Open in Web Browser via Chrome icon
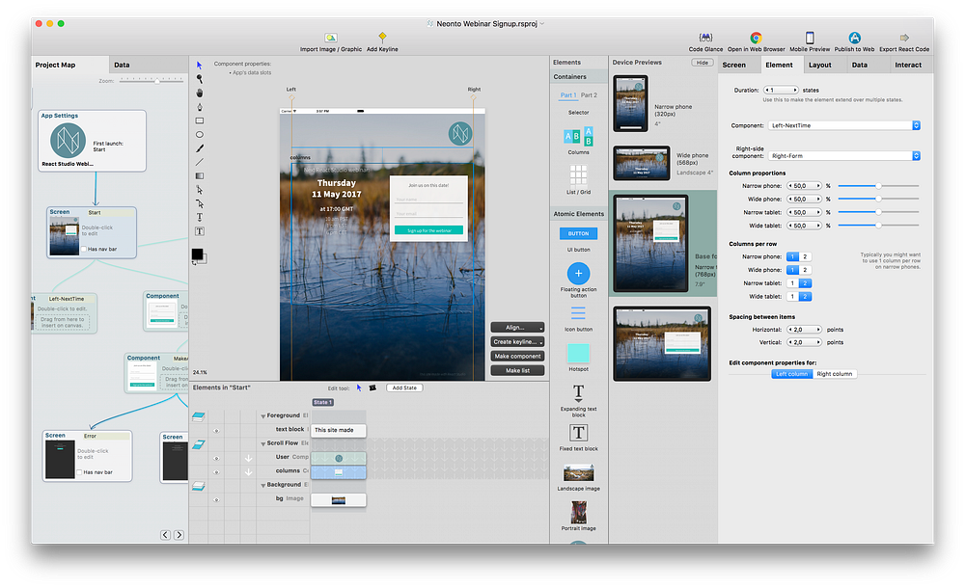 pyautogui.click(x=757, y=38)
